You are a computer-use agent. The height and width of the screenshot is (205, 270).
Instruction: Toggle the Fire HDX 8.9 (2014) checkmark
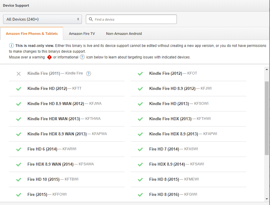click(140, 164)
